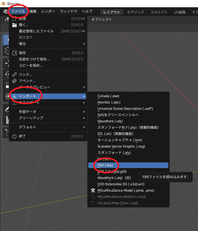Choose 終了 to quit Blender

point(48,136)
